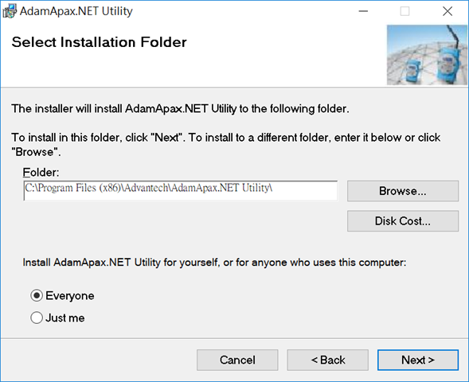
Task: Proceed with the Next > button
Action: (x=418, y=360)
